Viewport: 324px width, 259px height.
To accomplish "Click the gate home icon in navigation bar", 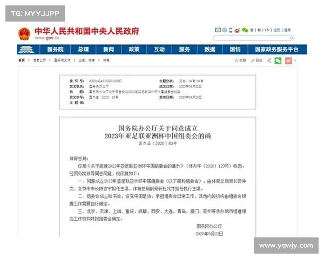I will click(x=26, y=49).
